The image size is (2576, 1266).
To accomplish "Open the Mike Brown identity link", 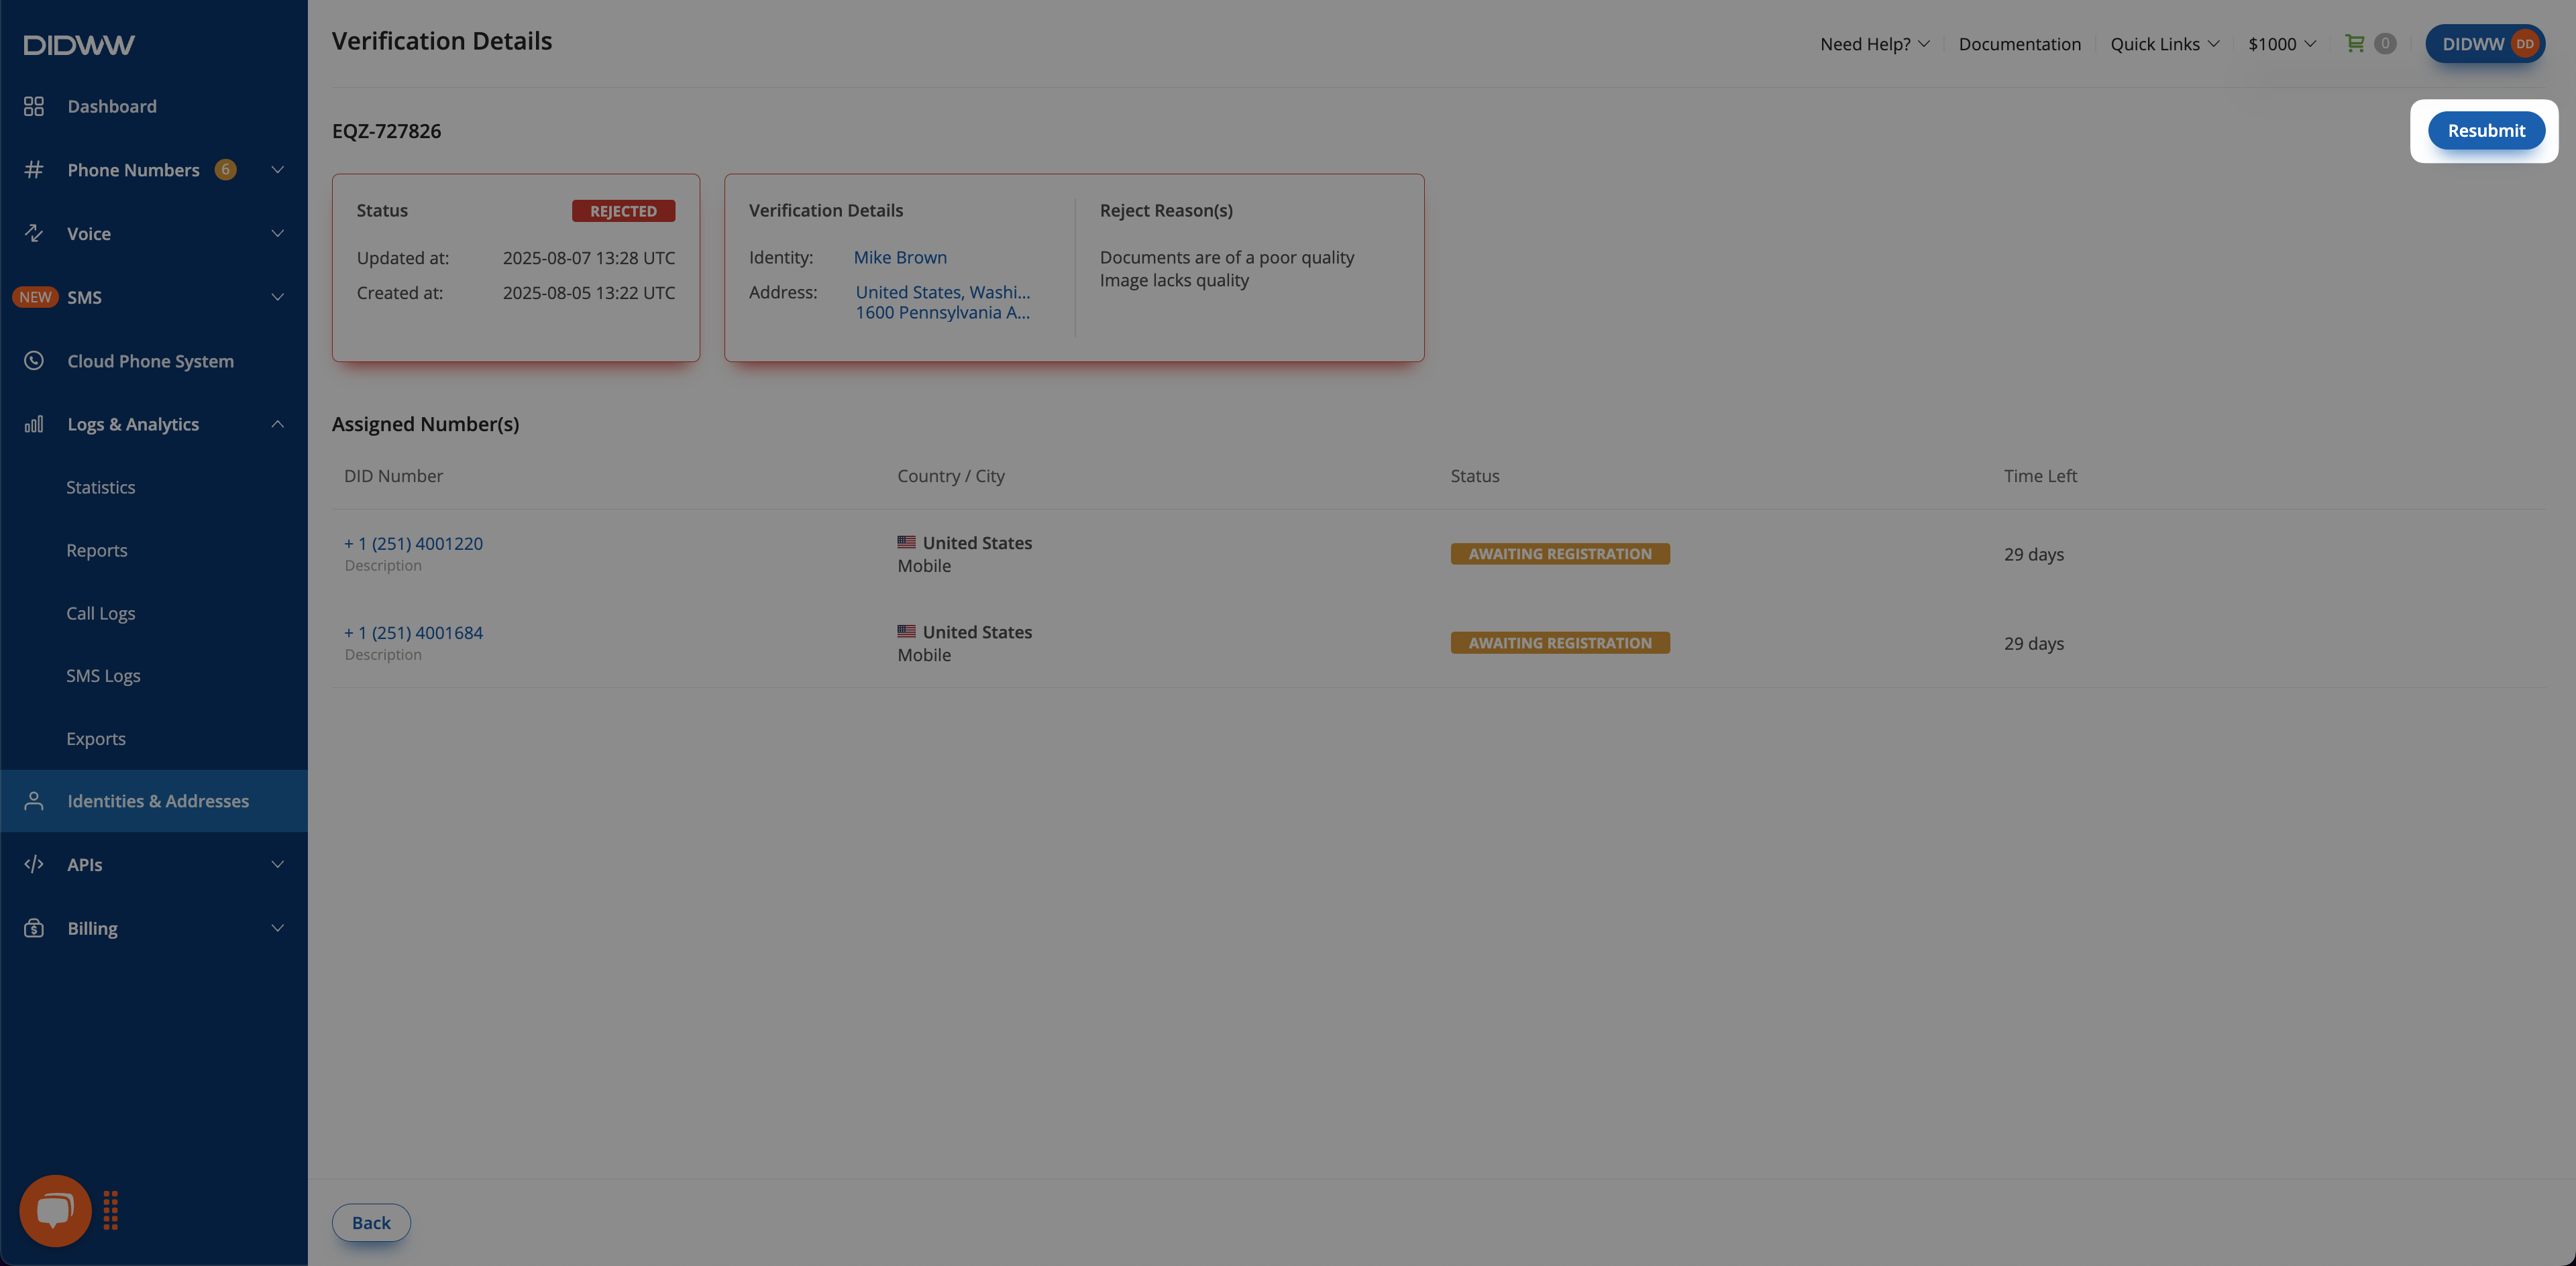I will click(x=900, y=257).
